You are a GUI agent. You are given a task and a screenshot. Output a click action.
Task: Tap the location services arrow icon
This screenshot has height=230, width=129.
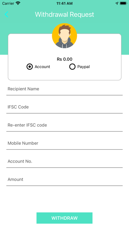pos(117,3)
